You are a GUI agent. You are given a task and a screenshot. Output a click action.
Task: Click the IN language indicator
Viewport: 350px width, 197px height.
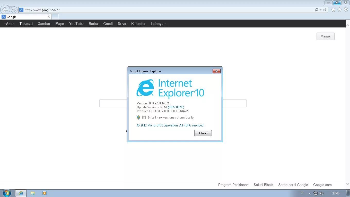tap(302, 193)
